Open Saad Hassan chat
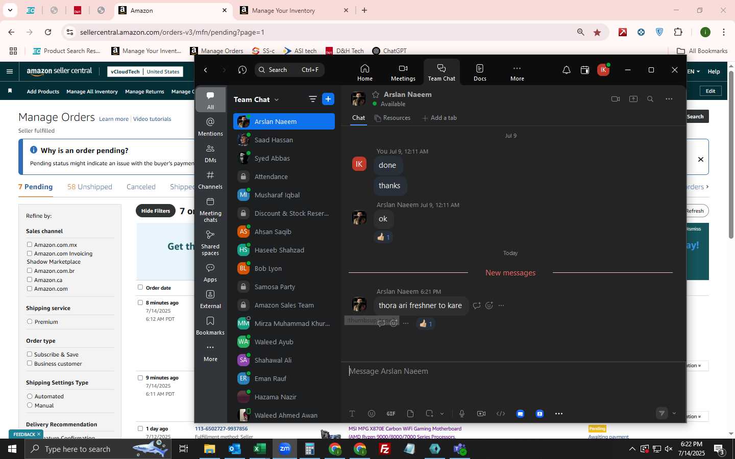735x459 pixels. point(284,140)
